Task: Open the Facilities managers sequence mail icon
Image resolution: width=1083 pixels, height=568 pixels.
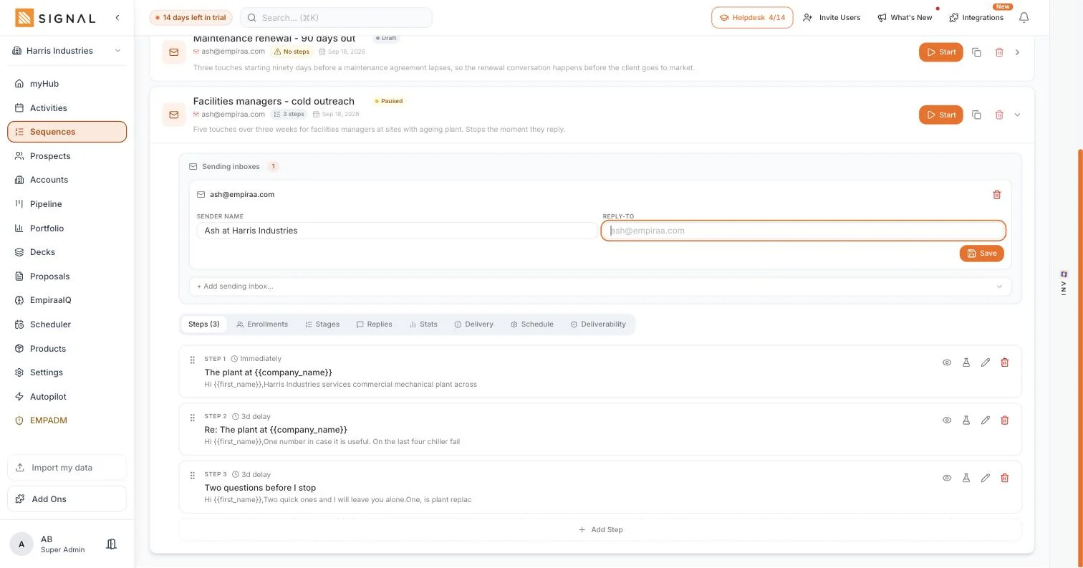Action: click(x=173, y=115)
